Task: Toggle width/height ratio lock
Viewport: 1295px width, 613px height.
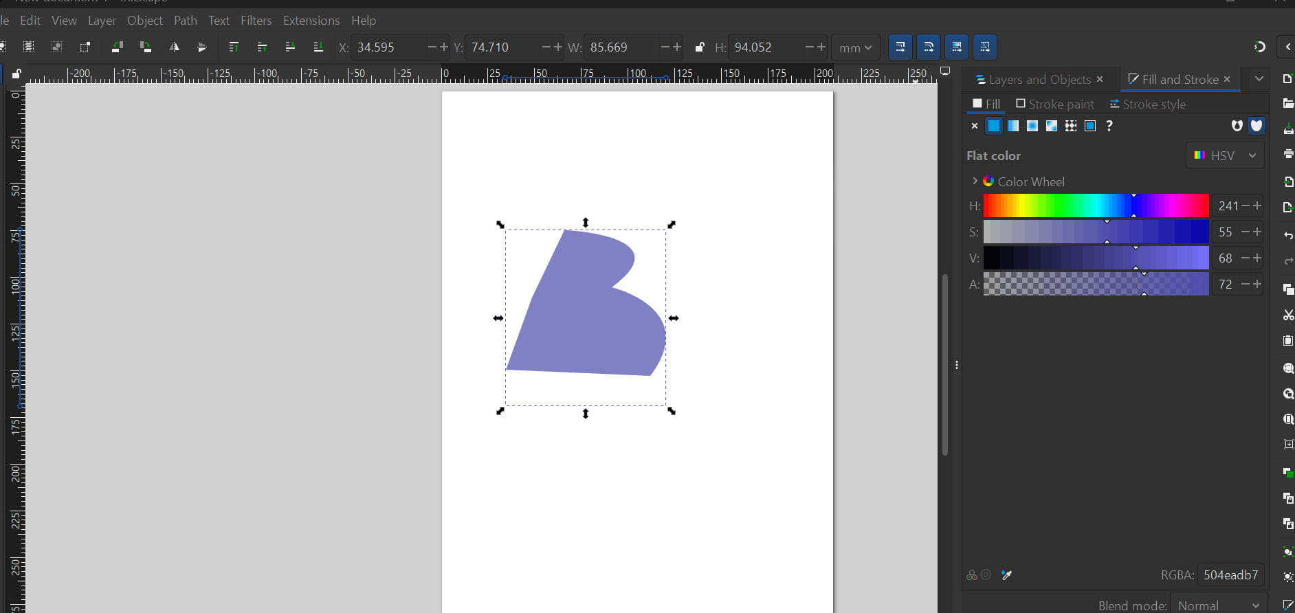Action: pyautogui.click(x=700, y=47)
